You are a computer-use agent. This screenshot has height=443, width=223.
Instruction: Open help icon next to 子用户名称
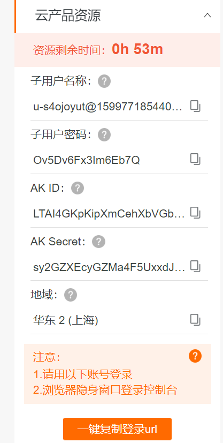[x=104, y=81]
